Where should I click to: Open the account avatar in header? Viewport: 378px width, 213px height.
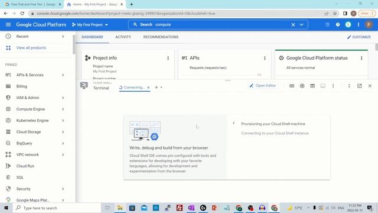point(369,25)
